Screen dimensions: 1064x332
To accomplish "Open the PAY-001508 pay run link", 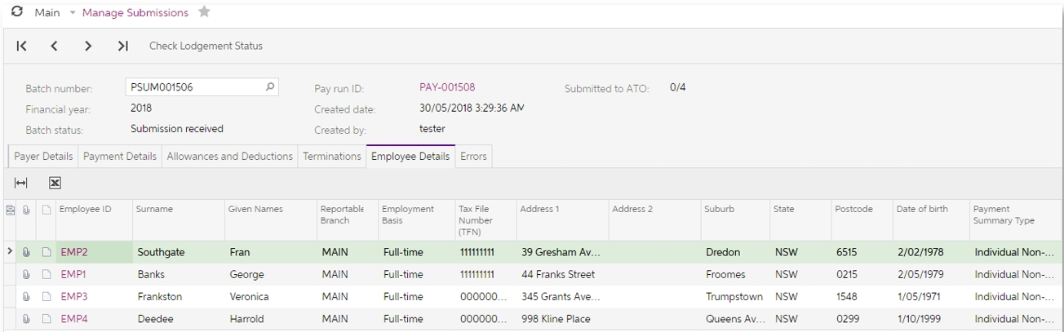I will click(446, 87).
